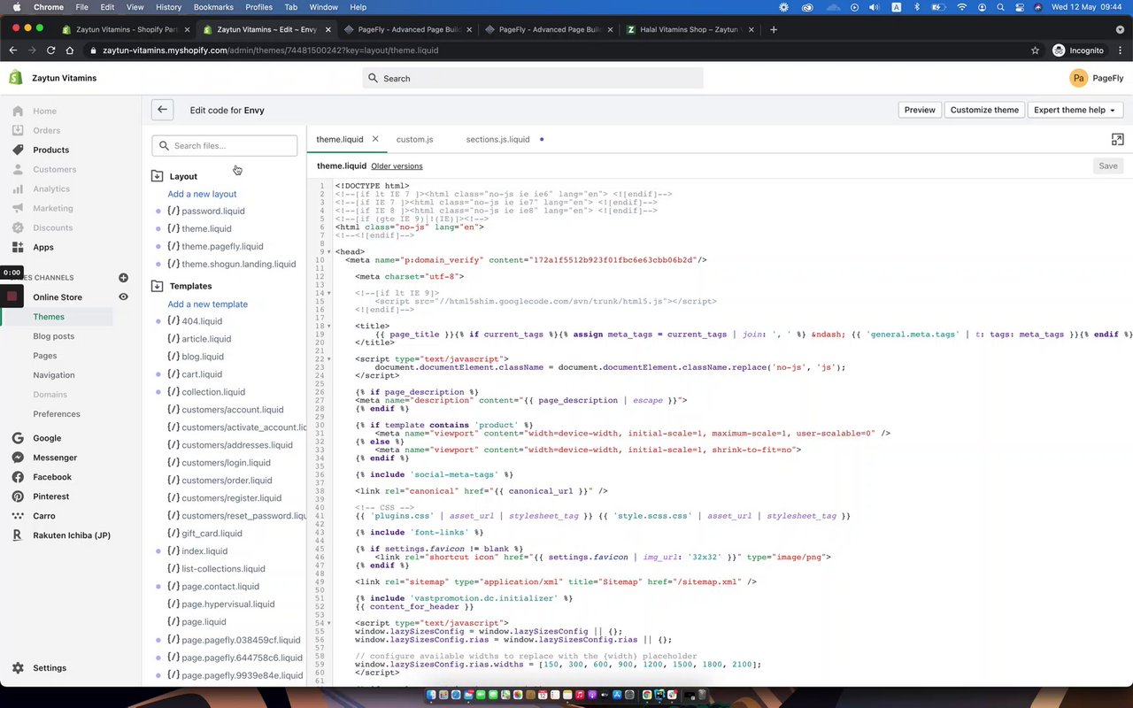Open the History menu in the menu bar
Image resolution: width=1133 pixels, height=708 pixels.
point(168,7)
